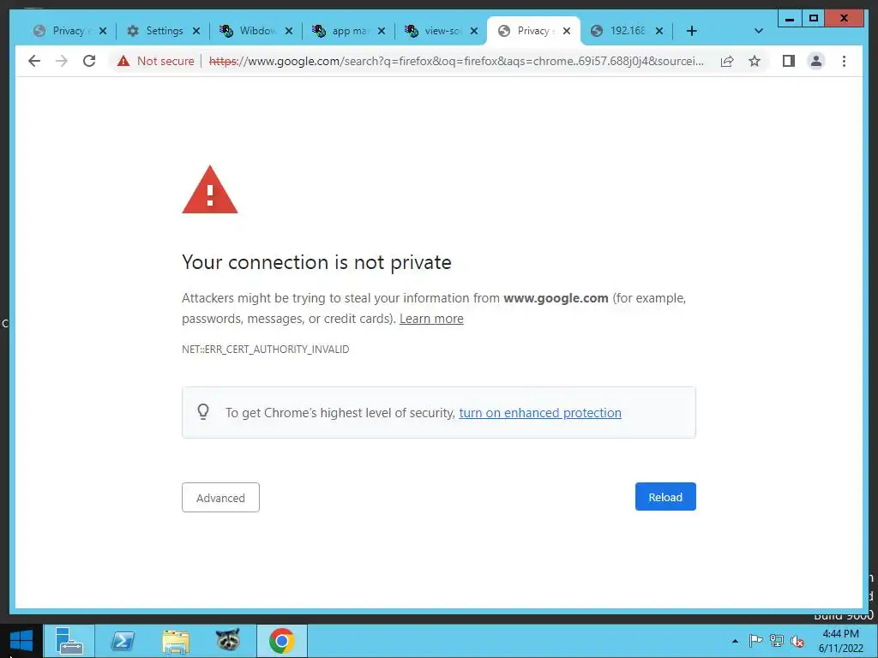Image resolution: width=878 pixels, height=658 pixels.
Task: Open the network tray icon
Action: coord(777,641)
